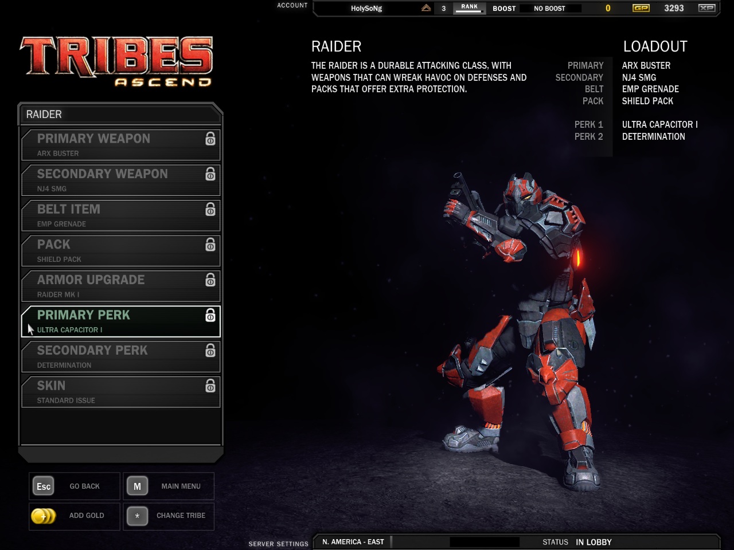Open the Secondary Perk slot
Viewport: 734px width, 550px height.
tap(120, 357)
